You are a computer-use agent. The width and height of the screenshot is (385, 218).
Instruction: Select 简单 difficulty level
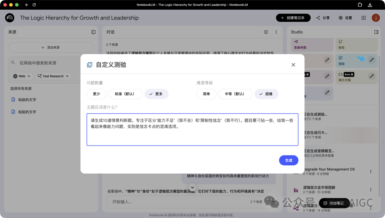point(206,94)
